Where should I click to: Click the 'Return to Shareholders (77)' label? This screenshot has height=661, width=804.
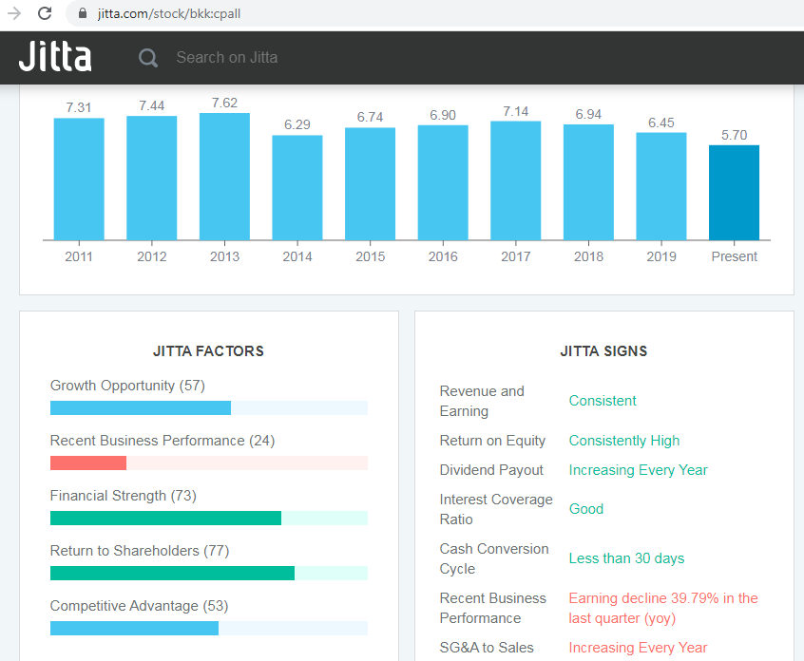pos(140,551)
